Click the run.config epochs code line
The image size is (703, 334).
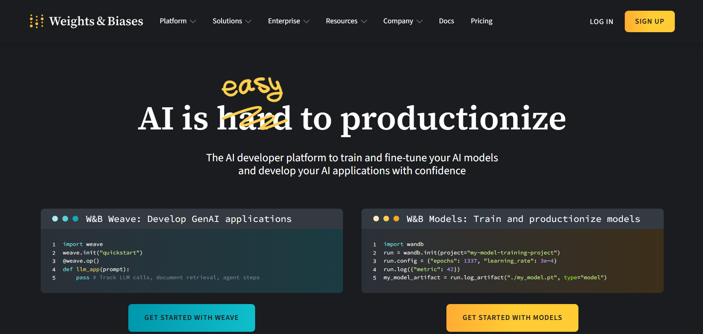click(x=470, y=261)
